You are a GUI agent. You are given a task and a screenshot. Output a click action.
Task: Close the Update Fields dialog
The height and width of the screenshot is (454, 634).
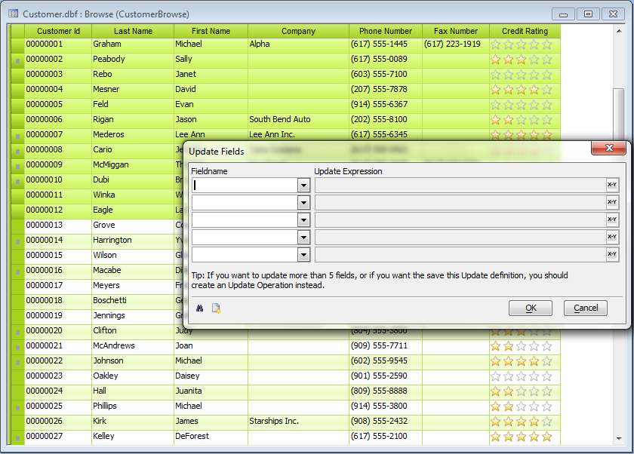(x=609, y=148)
